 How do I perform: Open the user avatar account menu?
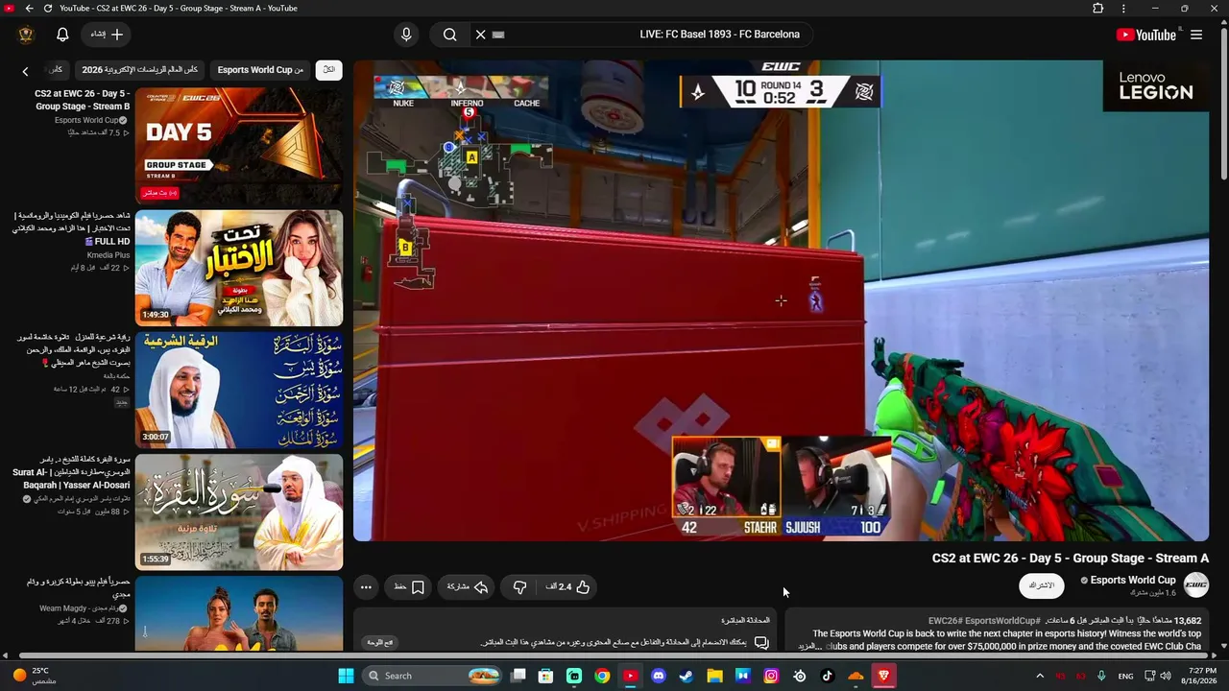[x=26, y=35]
